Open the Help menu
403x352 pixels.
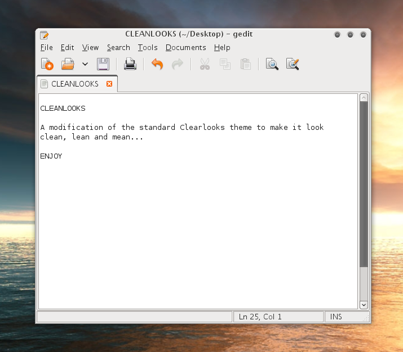(222, 47)
